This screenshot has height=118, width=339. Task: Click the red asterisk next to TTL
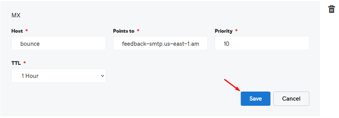pos(25,63)
